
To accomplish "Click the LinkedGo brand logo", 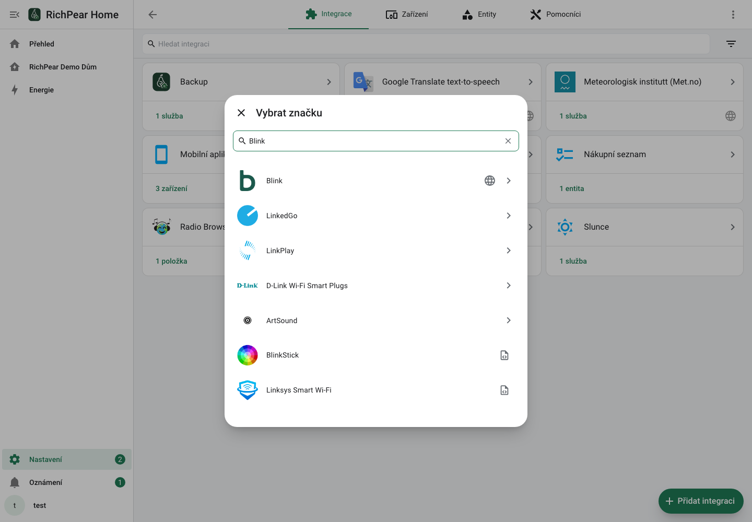I will (248, 216).
